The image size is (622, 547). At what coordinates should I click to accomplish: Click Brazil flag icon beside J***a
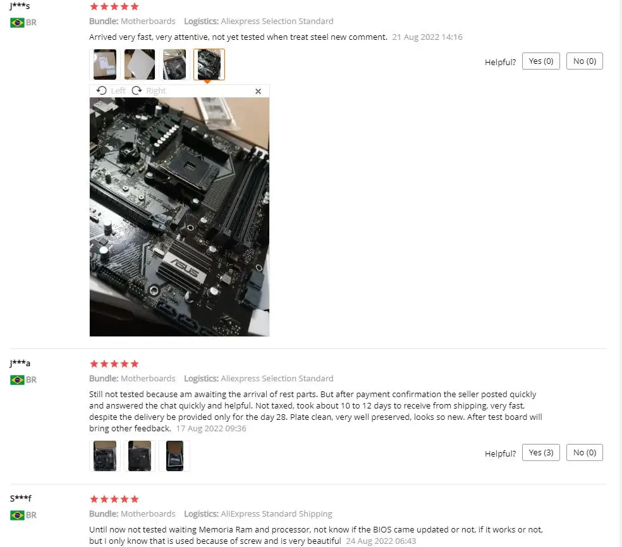(x=17, y=380)
